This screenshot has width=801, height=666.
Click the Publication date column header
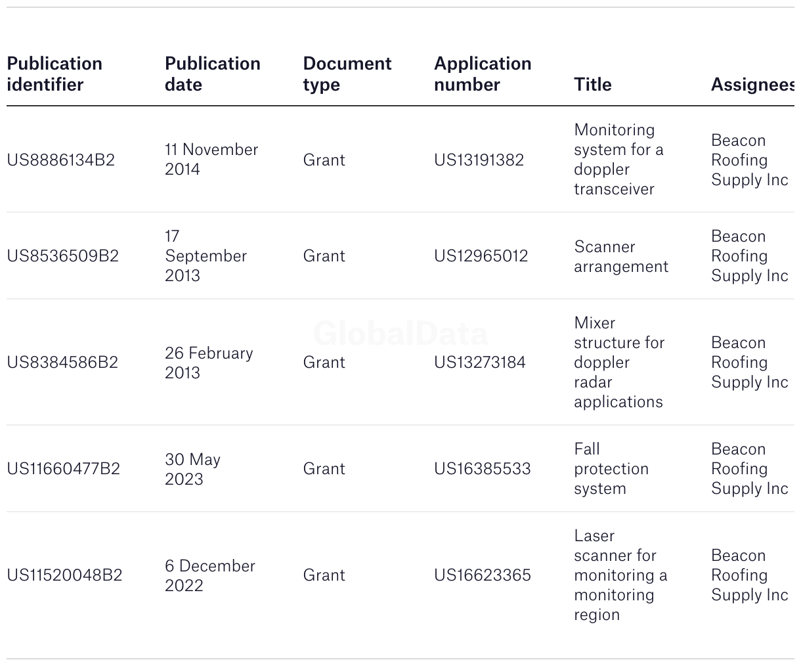tap(212, 74)
